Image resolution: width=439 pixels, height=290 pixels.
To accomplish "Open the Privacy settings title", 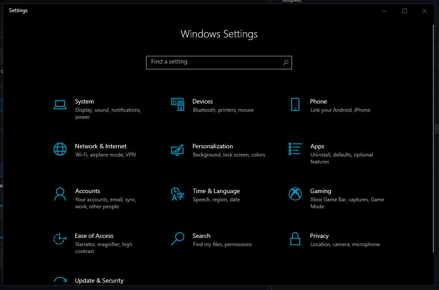I will (319, 236).
